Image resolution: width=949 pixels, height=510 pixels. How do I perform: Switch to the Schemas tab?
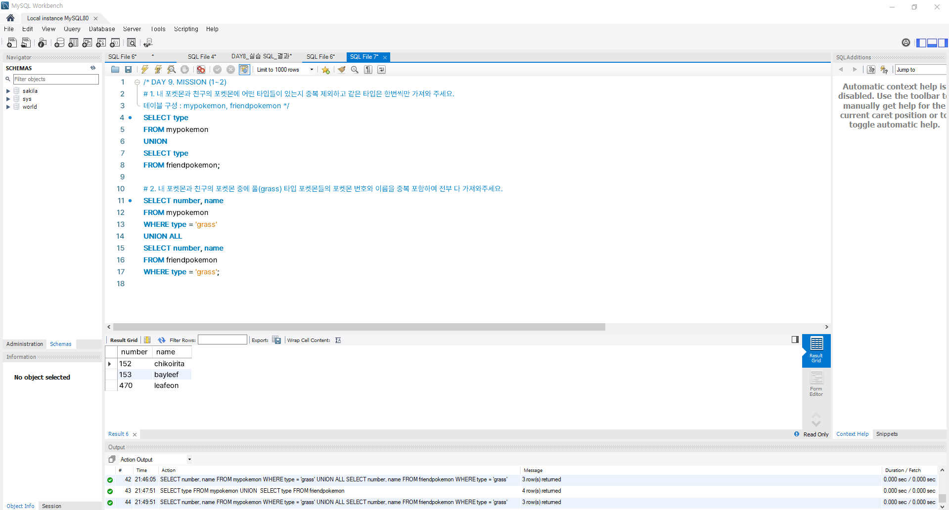[61, 344]
